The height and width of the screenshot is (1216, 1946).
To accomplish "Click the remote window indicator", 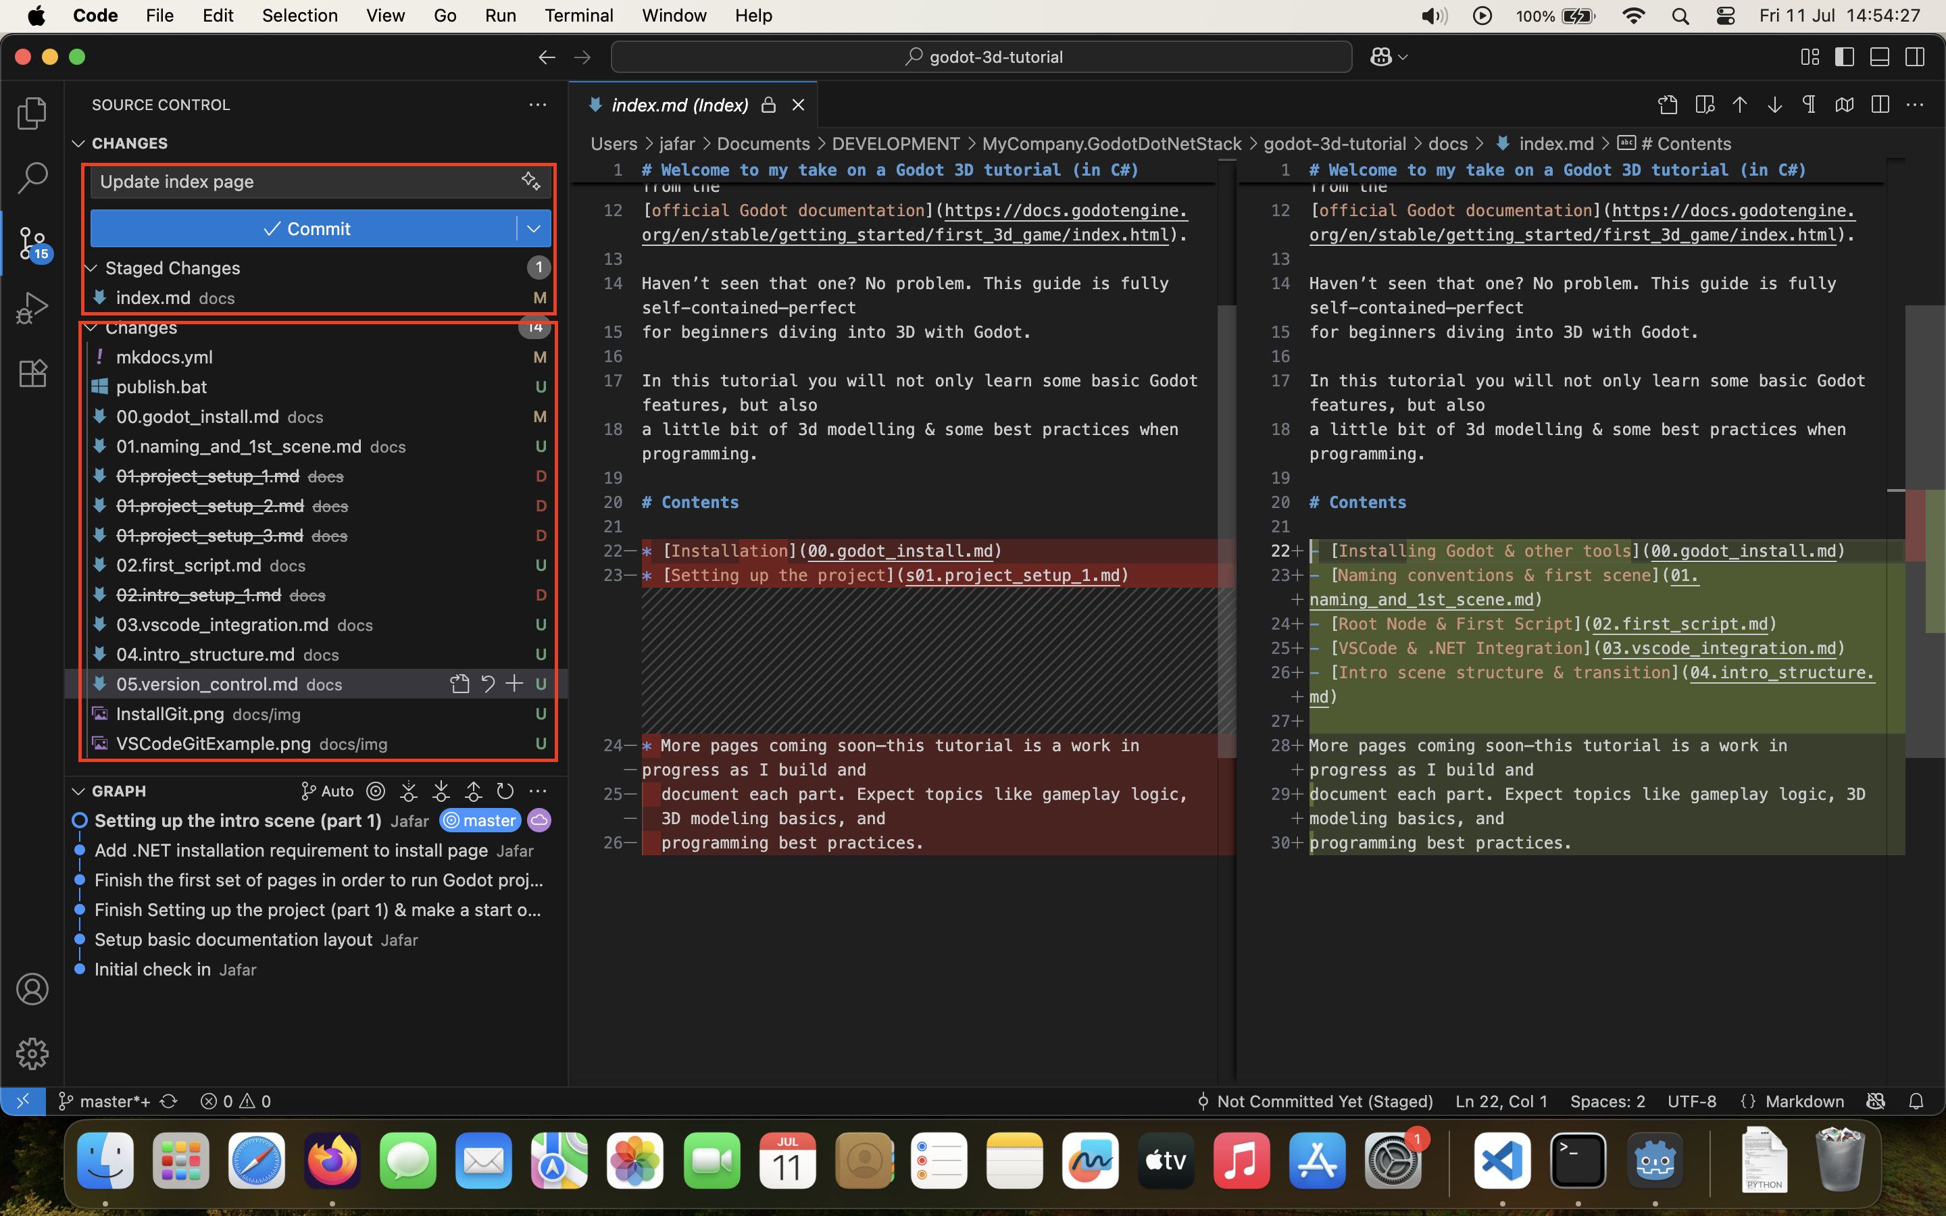I will pos(22,1101).
